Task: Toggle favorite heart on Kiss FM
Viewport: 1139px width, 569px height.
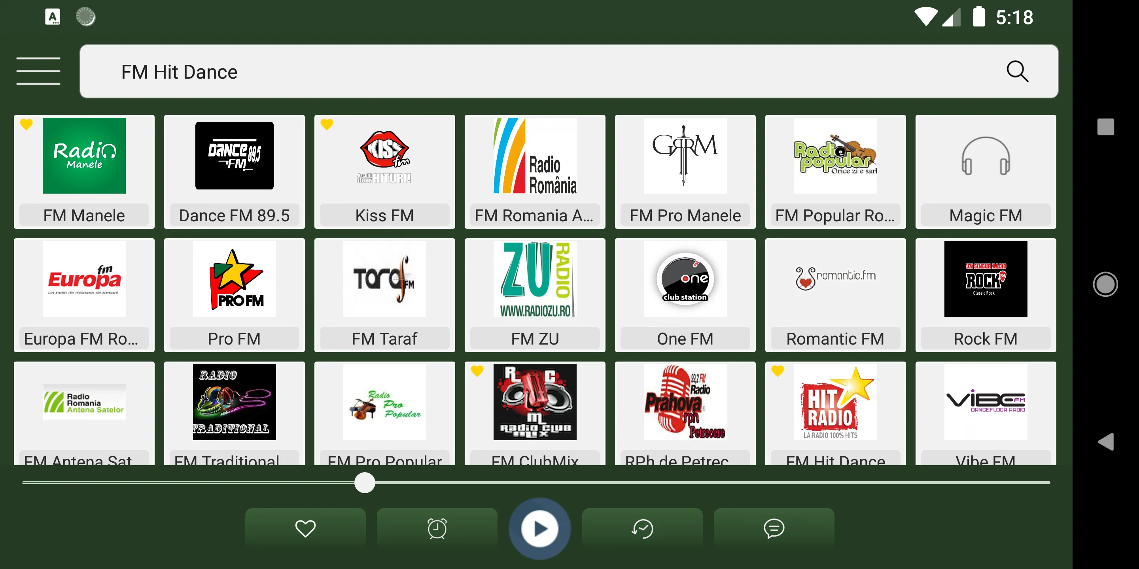Action: click(327, 124)
